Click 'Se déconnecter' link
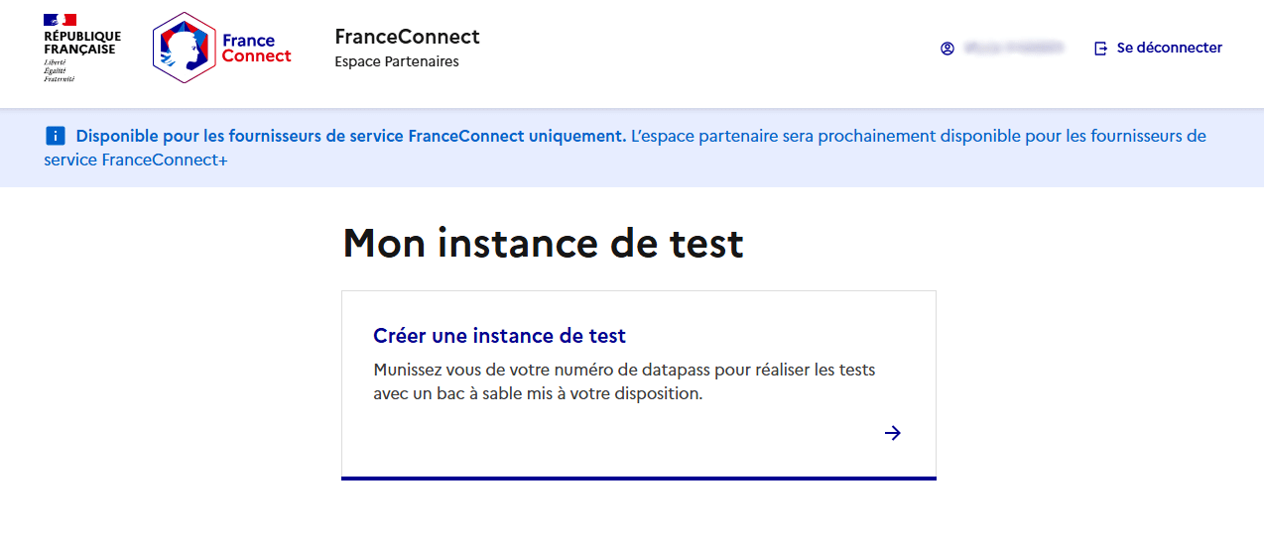The image size is (1264, 534). coord(1169,48)
